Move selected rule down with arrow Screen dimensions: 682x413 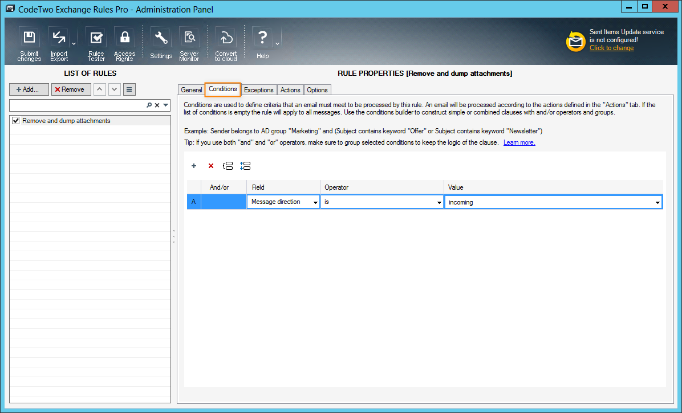point(115,89)
